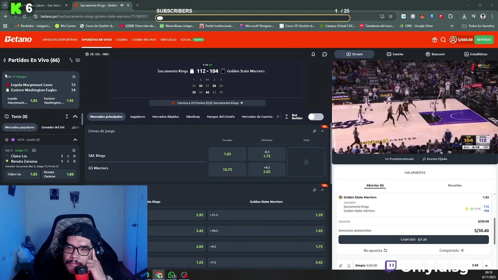Open the chat bubble icon near scoreboard
Screen dimensions: 498x280
[x=324, y=54]
